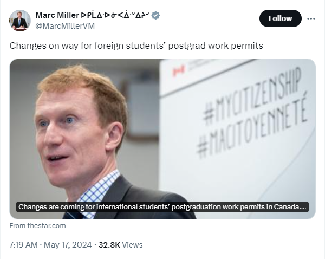Image resolution: width=325 pixels, height=259 pixels.
Task: Click the Canada flag logo in the photo
Action: click(179, 71)
